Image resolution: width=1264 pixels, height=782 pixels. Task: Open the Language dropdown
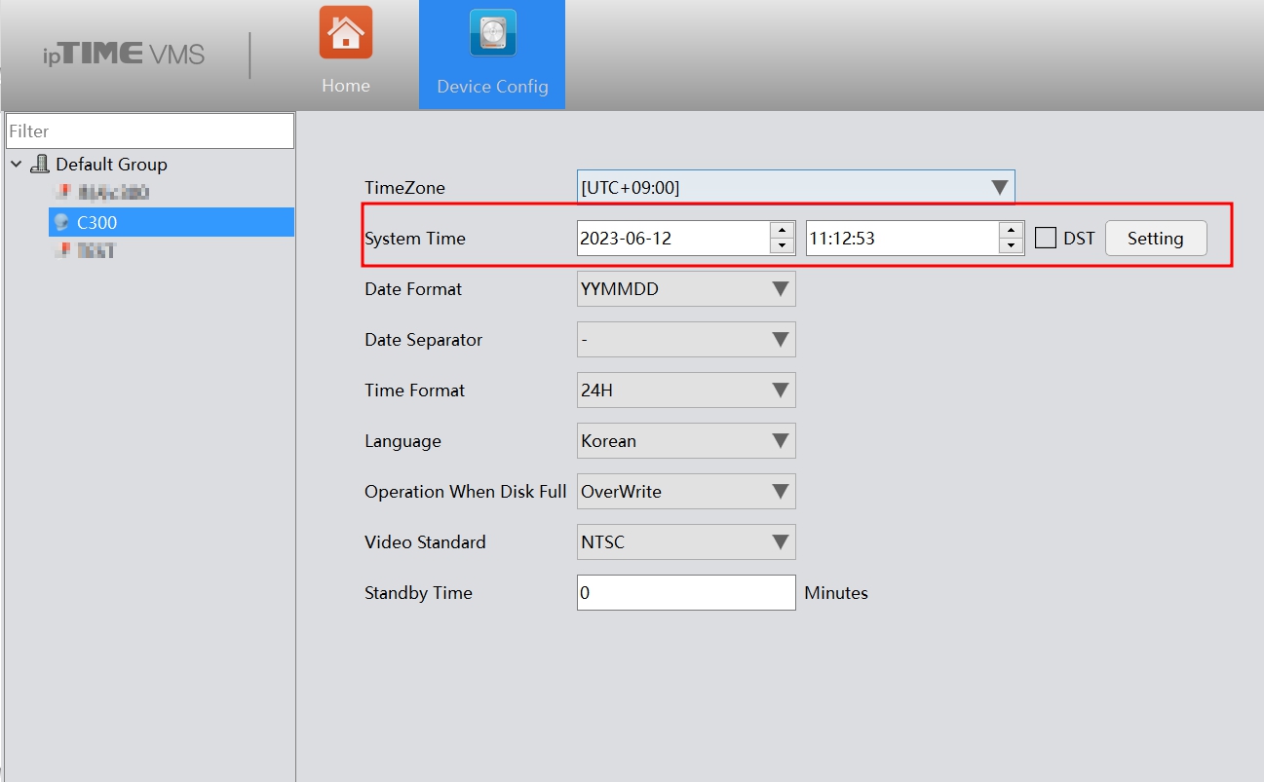pyautogui.click(x=686, y=441)
